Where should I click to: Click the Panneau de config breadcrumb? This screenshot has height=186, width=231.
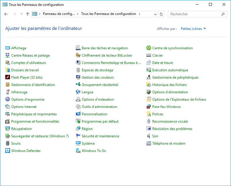(59, 14)
